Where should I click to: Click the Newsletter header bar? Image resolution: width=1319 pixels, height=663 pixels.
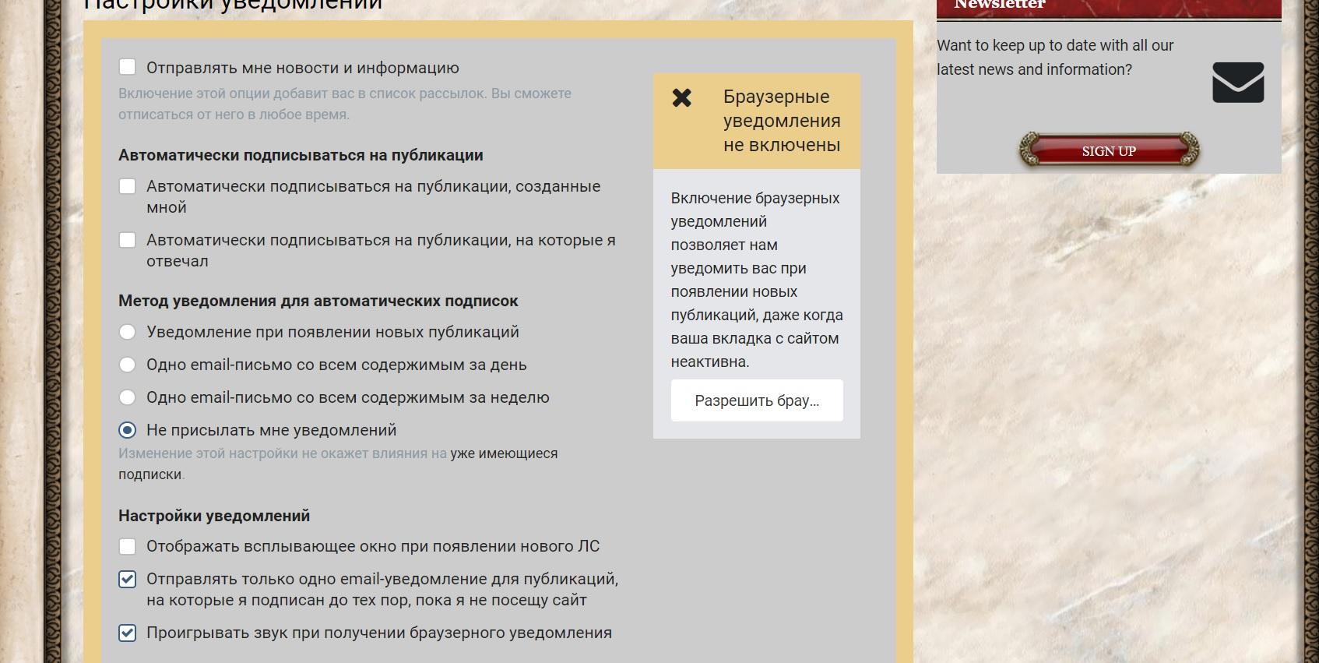[1108, 6]
